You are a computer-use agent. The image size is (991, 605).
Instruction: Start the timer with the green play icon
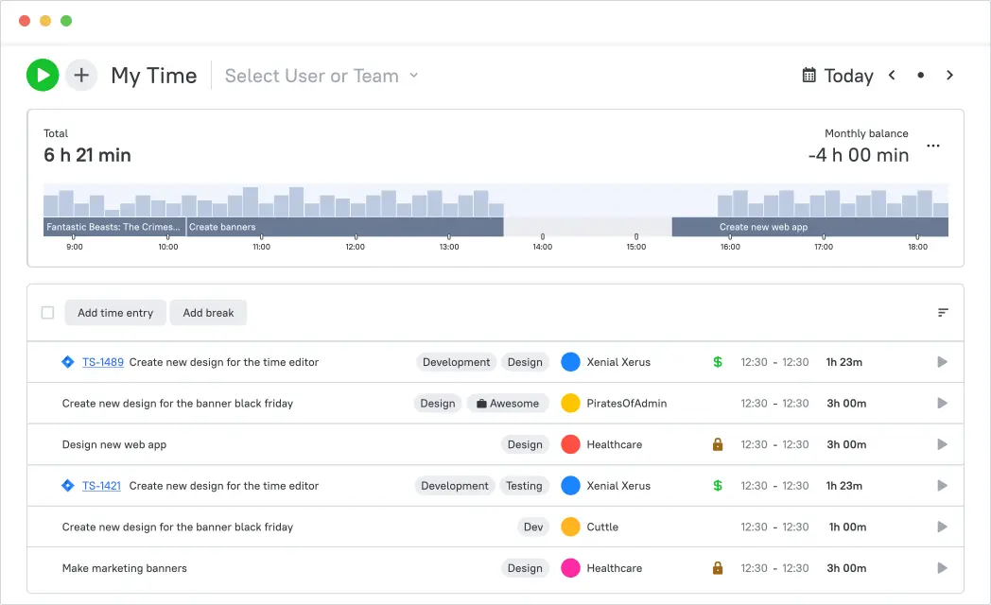point(43,75)
